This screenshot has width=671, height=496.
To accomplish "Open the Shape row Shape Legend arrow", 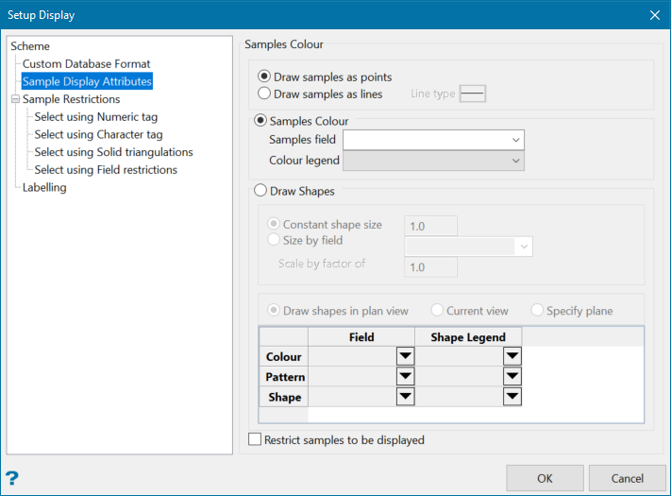I will coord(512,397).
